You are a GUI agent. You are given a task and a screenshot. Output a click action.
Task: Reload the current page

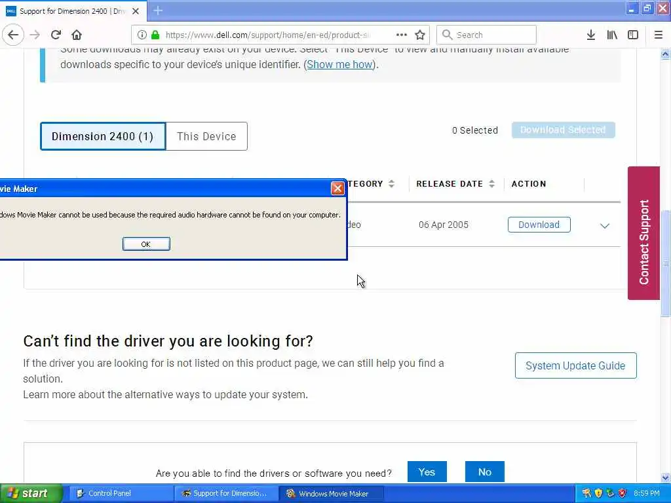pyautogui.click(x=56, y=35)
